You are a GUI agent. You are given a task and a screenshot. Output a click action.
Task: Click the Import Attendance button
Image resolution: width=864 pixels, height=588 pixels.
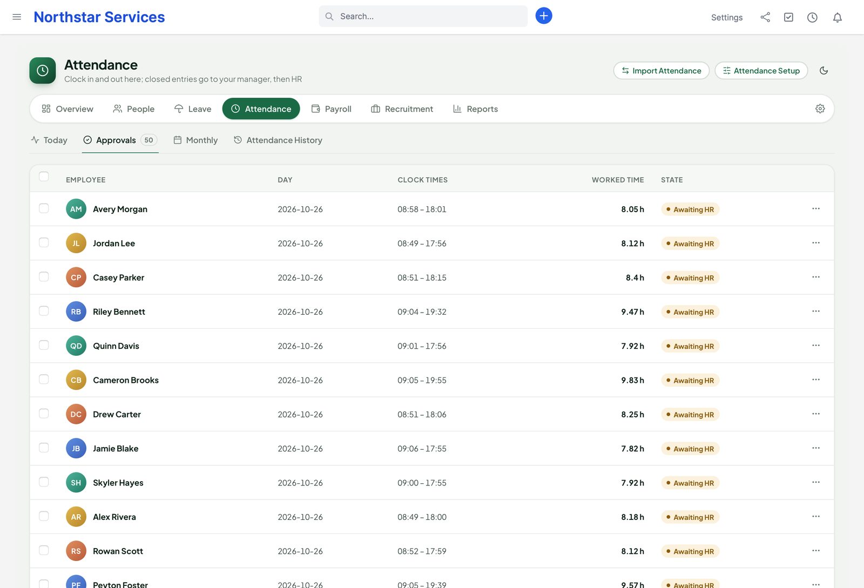pos(661,71)
